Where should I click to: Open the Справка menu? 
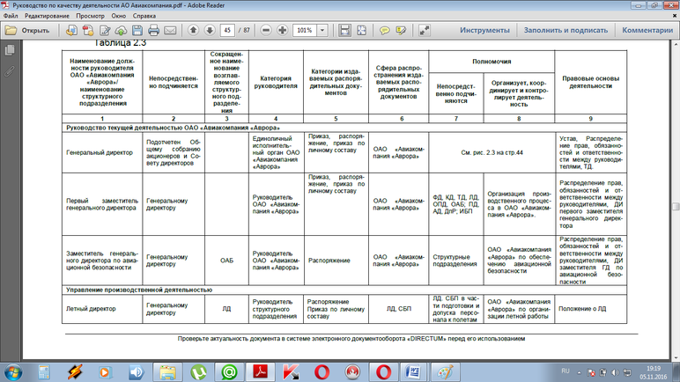pyautogui.click(x=144, y=16)
